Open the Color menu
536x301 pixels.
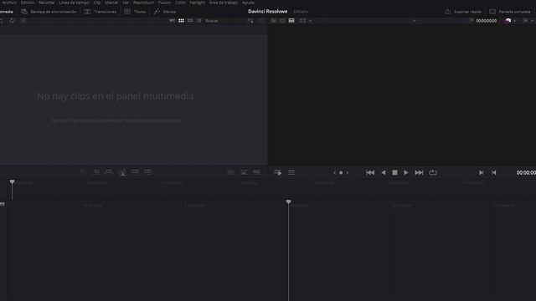click(180, 3)
